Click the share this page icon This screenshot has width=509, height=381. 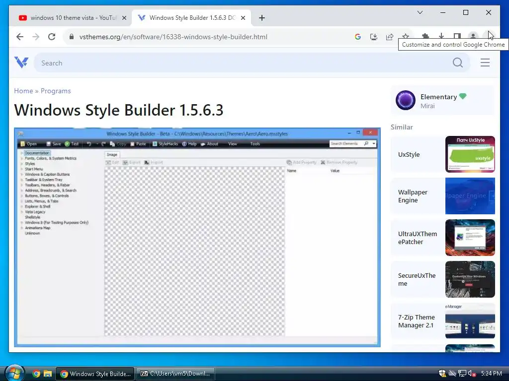pyautogui.click(x=390, y=37)
